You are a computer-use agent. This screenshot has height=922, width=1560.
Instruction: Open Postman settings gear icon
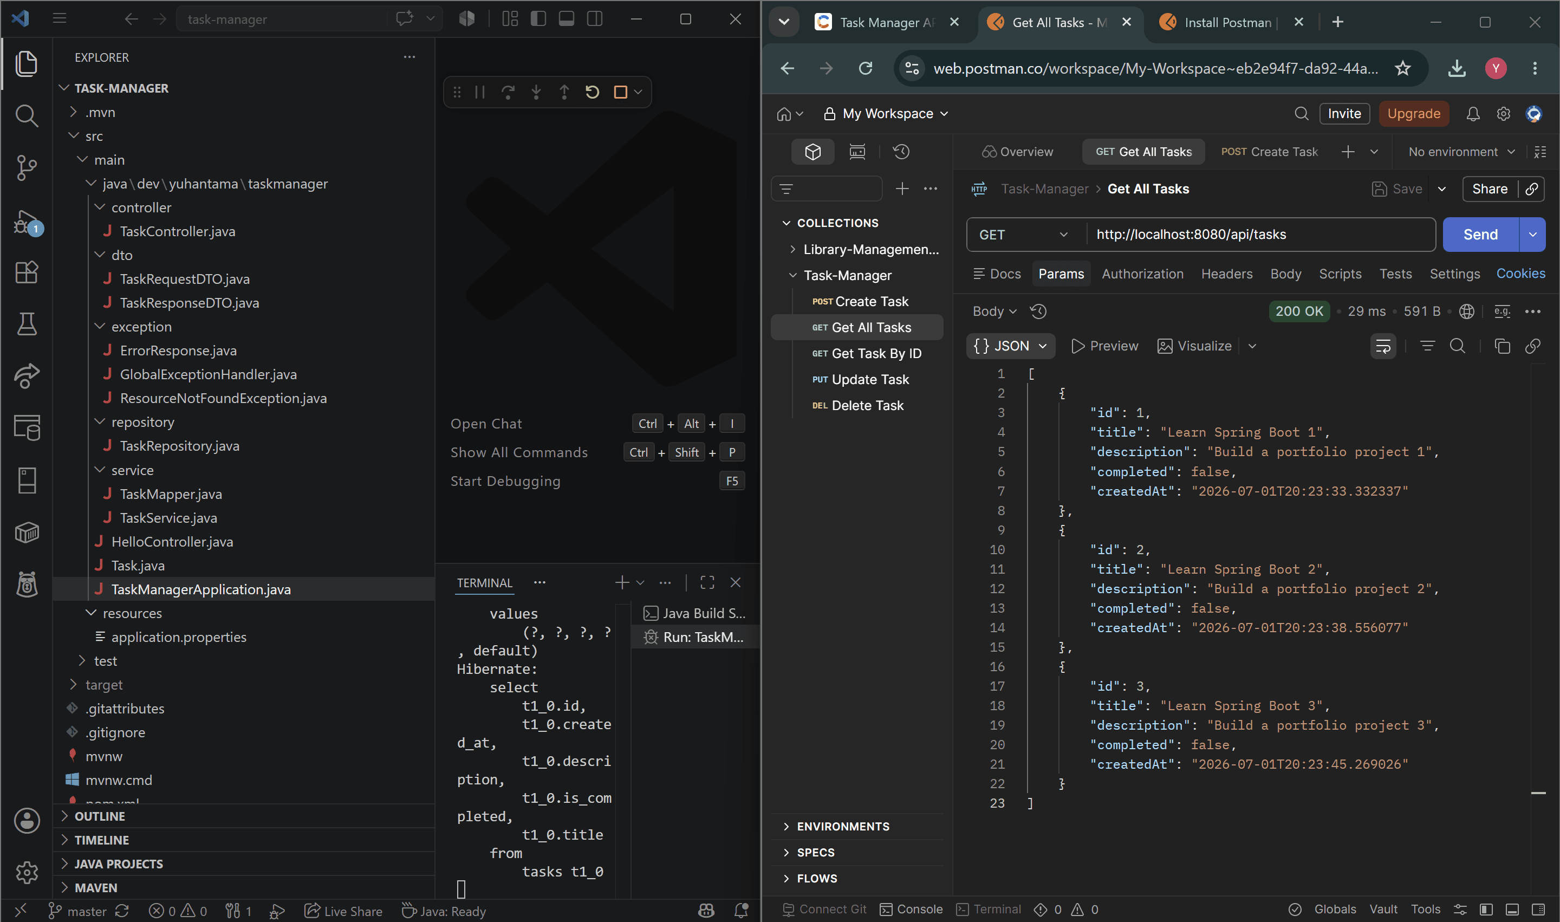(1503, 114)
